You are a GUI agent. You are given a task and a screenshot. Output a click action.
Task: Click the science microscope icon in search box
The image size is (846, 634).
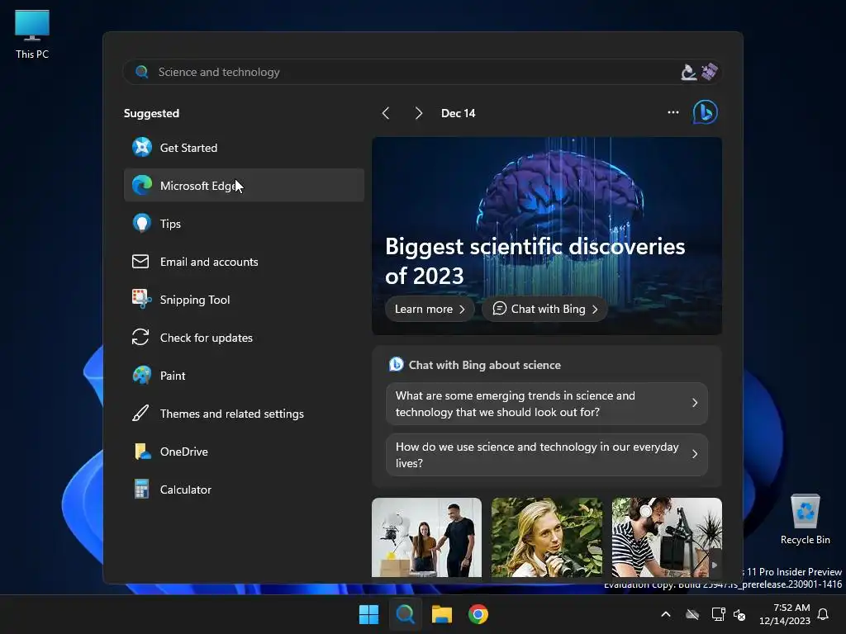(688, 72)
